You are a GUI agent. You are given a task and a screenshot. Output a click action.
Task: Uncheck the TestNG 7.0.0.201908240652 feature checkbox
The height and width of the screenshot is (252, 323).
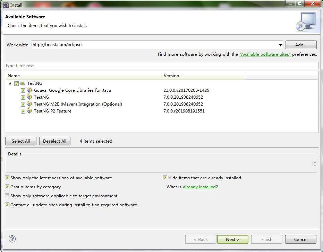(x=23, y=97)
